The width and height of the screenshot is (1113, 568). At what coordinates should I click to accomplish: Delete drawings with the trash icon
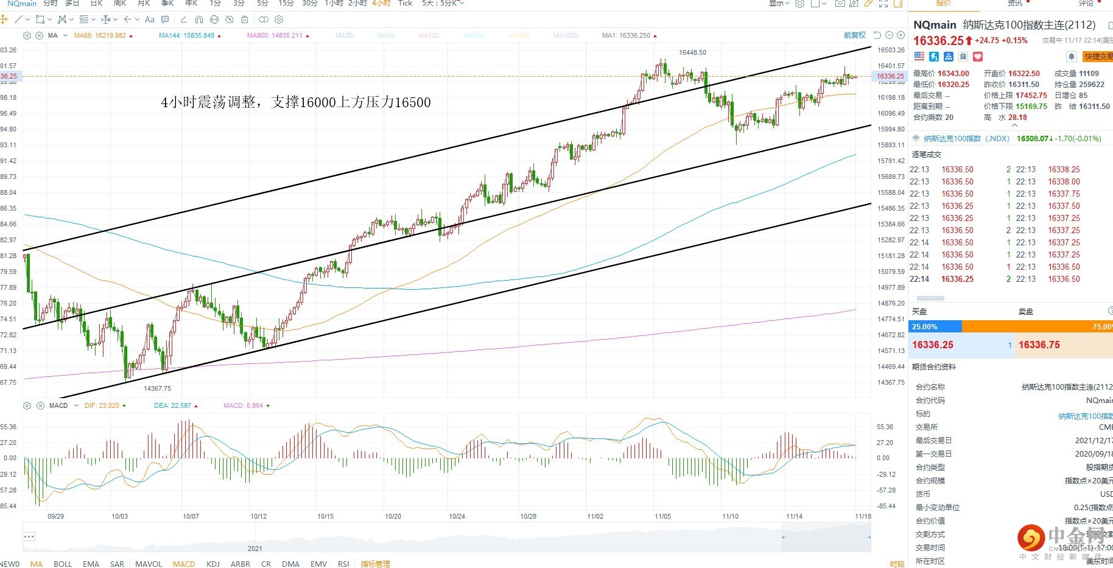pos(245,19)
